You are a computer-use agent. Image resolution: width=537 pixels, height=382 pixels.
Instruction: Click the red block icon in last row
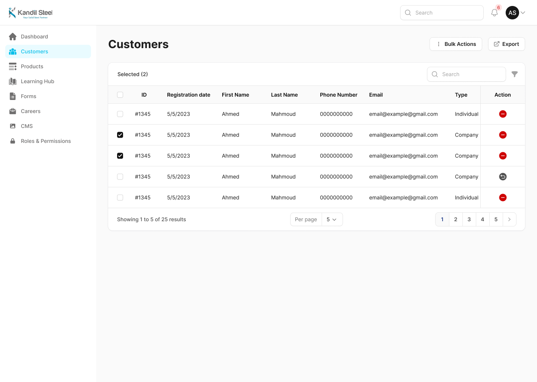coord(503,198)
